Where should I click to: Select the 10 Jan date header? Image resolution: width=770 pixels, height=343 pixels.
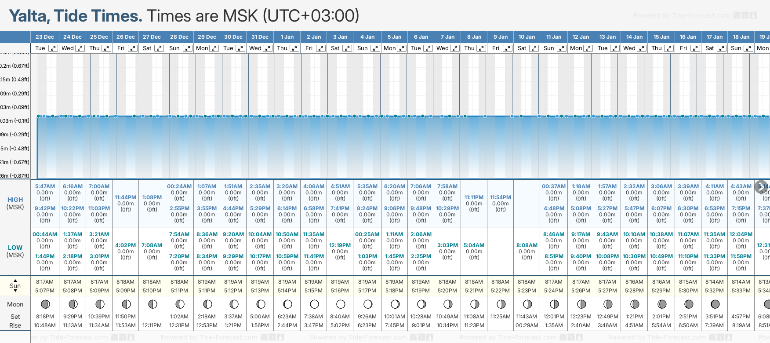(x=527, y=37)
